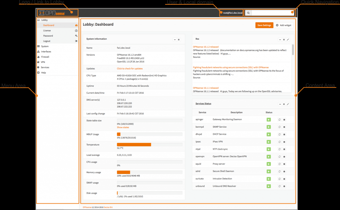Collapse the Rss widget with minus button
This screenshot has width=340, height=210.
(x=280, y=40)
